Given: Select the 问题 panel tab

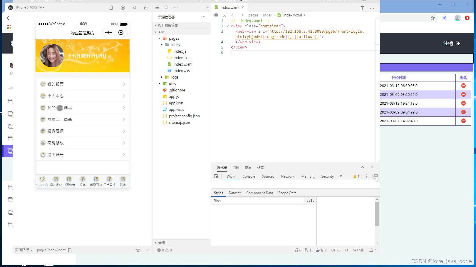Looking at the screenshot, I should pyautogui.click(x=236, y=168).
